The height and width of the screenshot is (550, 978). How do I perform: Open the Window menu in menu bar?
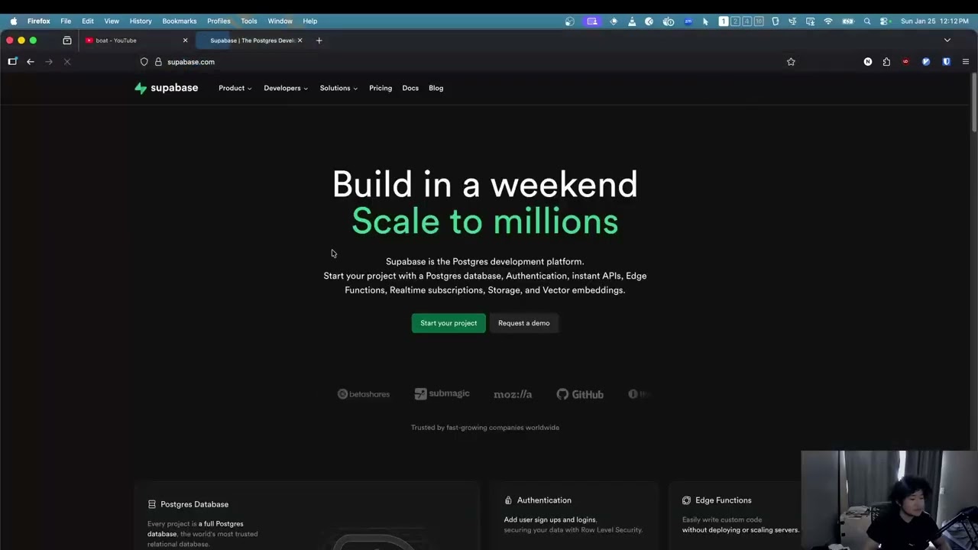[x=280, y=21]
